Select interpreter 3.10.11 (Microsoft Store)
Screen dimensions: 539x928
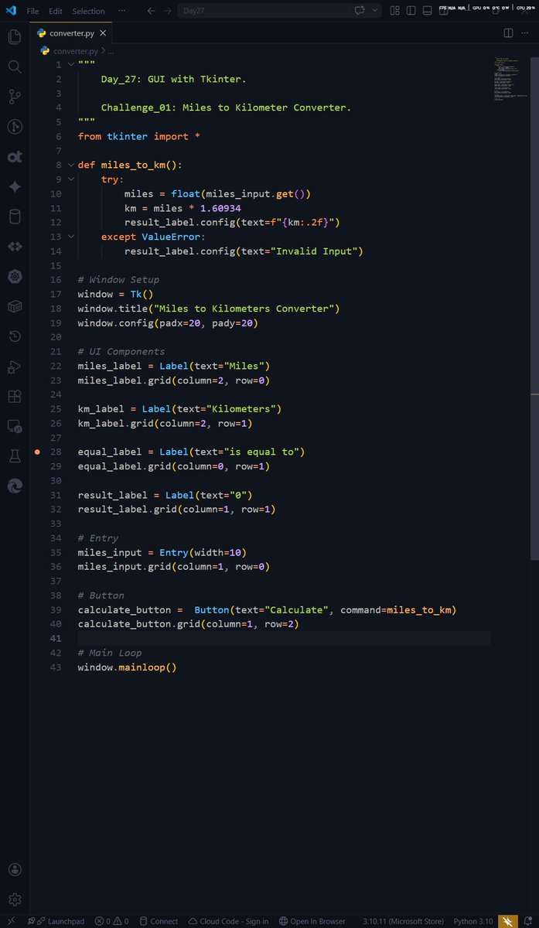coord(403,921)
